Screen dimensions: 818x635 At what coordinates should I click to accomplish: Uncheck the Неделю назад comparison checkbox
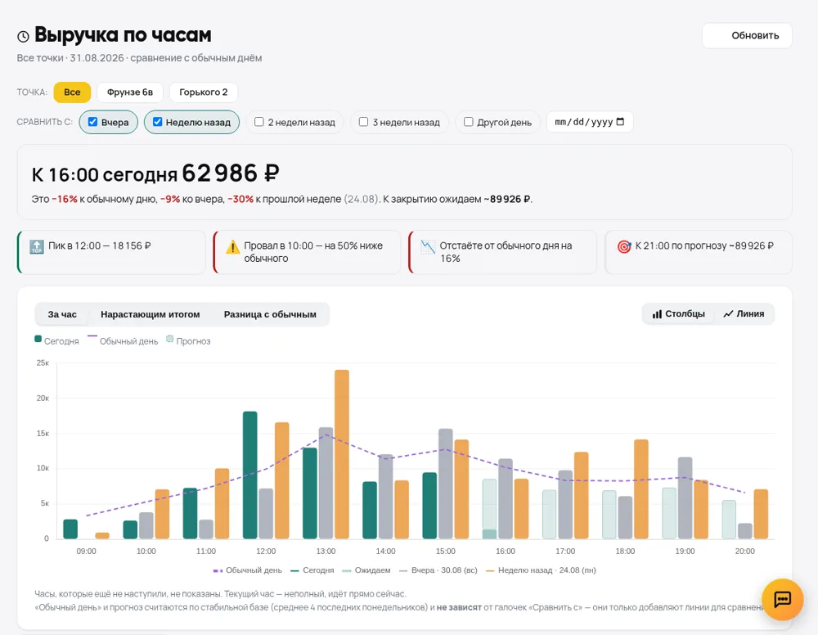[x=157, y=122]
